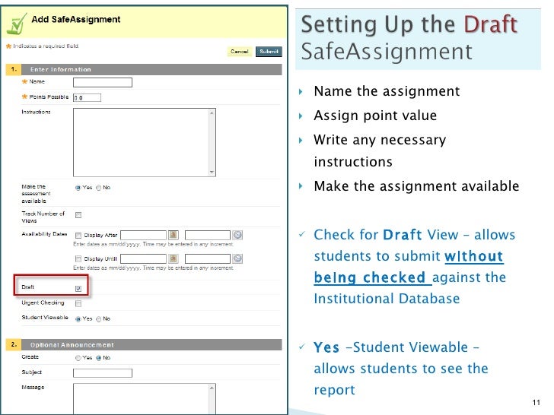
Task: Click the Display Until time field
Action: 208,258
